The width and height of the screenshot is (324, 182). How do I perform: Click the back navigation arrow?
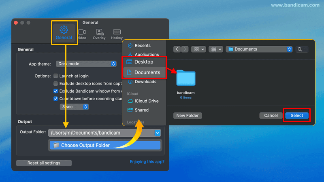177,49
